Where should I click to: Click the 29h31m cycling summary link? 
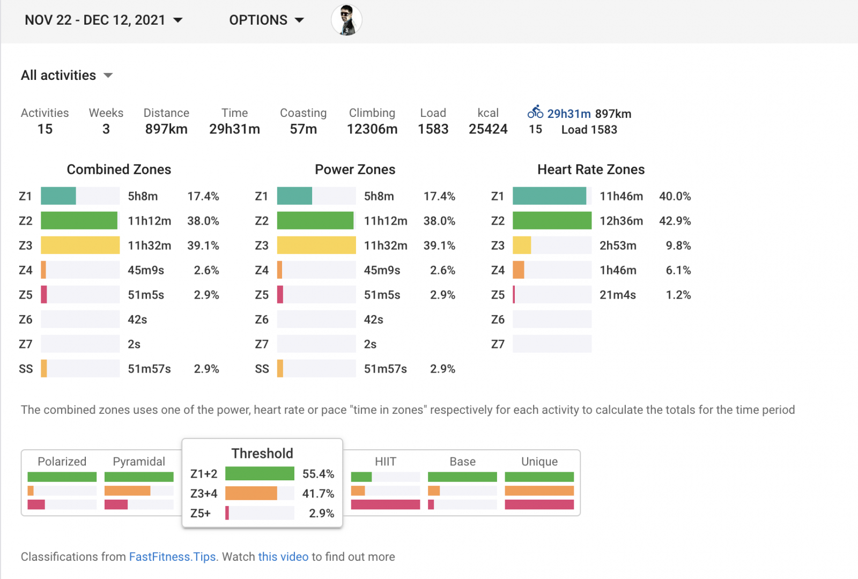click(x=568, y=114)
